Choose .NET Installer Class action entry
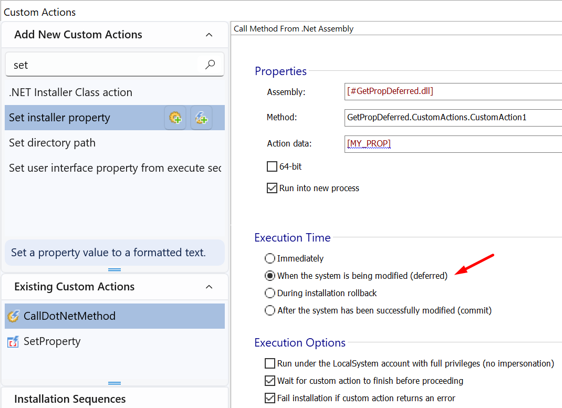The image size is (562, 408). 70,92
